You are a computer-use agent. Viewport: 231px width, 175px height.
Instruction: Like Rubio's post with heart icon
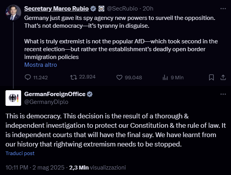coord(119,77)
